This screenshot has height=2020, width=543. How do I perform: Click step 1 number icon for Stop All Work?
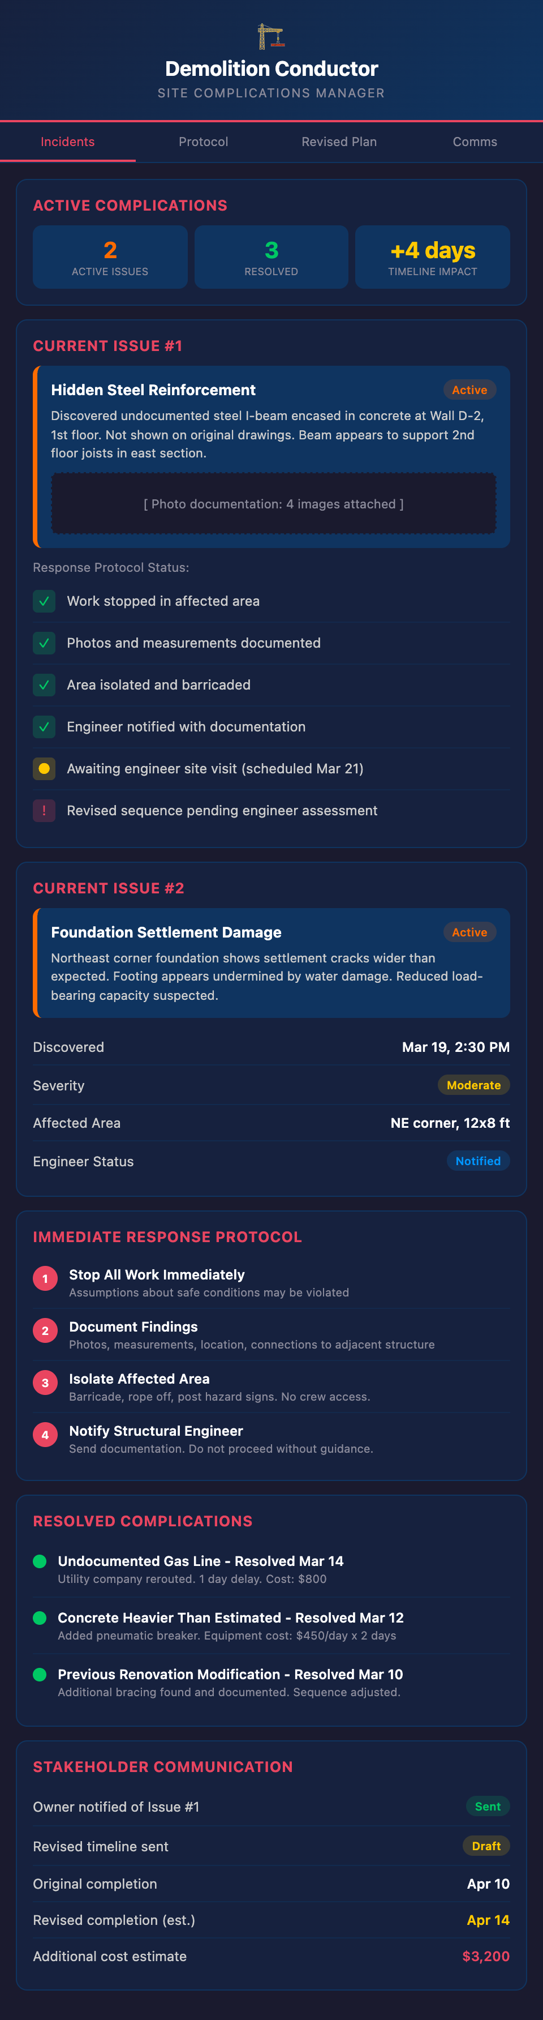pos(45,1279)
